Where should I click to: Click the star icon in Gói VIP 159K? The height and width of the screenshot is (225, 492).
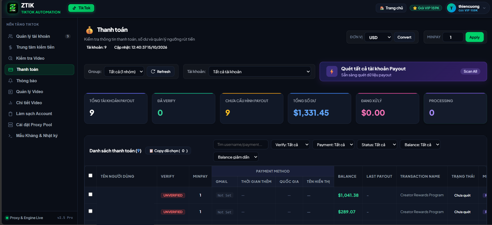(415, 8)
